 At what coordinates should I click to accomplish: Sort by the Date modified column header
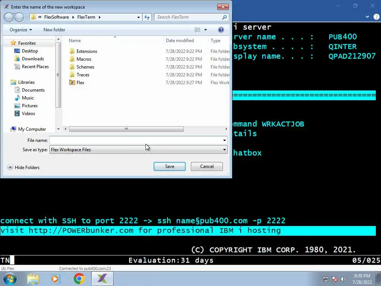click(x=186, y=41)
